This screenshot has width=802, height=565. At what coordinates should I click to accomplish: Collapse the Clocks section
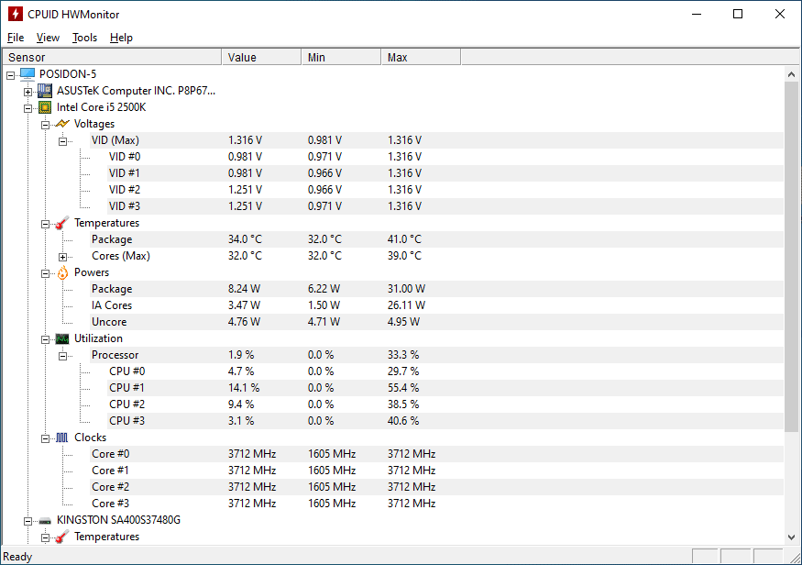pyautogui.click(x=46, y=438)
